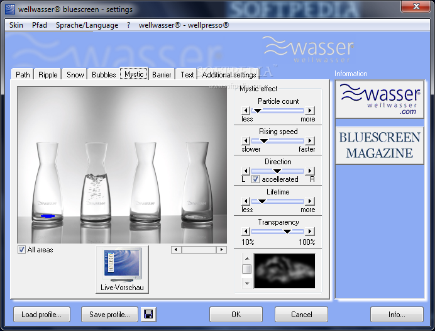Click the app icon in the title bar
This screenshot has width=435, height=331.
pos(10,9)
